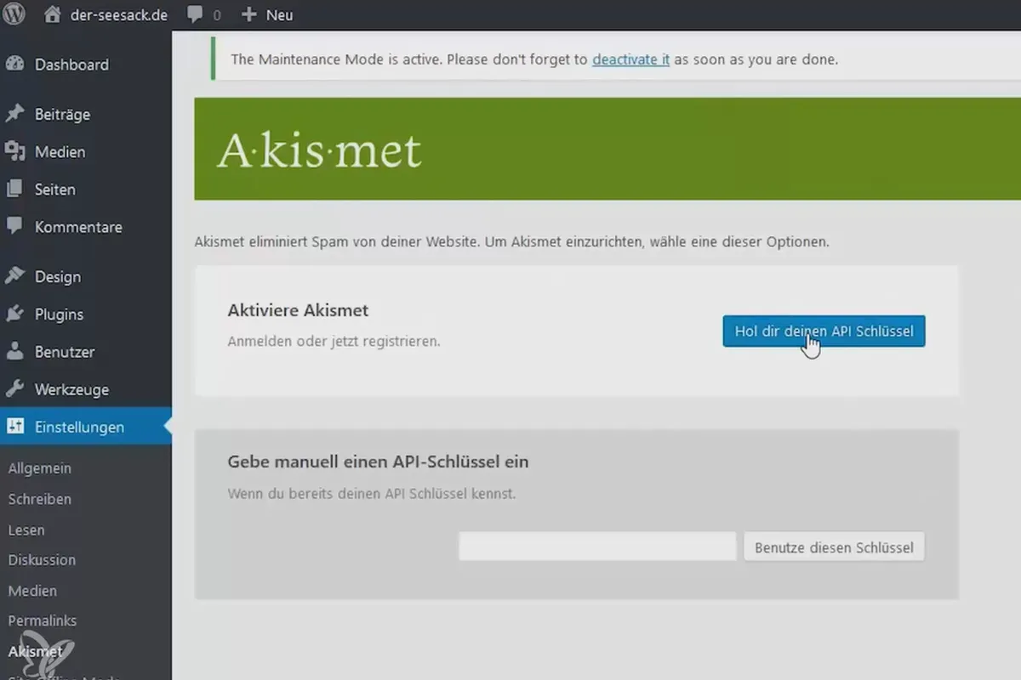Click the Akismet logo banner text
Viewport: 1021px width, 680px height.
point(320,150)
